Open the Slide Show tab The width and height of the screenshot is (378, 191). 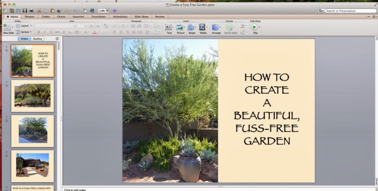pos(141,17)
